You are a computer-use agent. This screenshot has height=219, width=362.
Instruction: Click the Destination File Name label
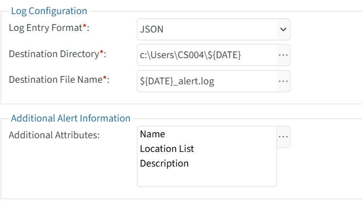pyautogui.click(x=56, y=80)
